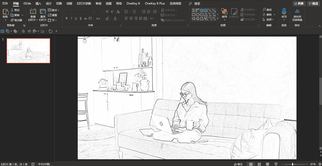Click the Format Painter (格式刷) brush

16,20
